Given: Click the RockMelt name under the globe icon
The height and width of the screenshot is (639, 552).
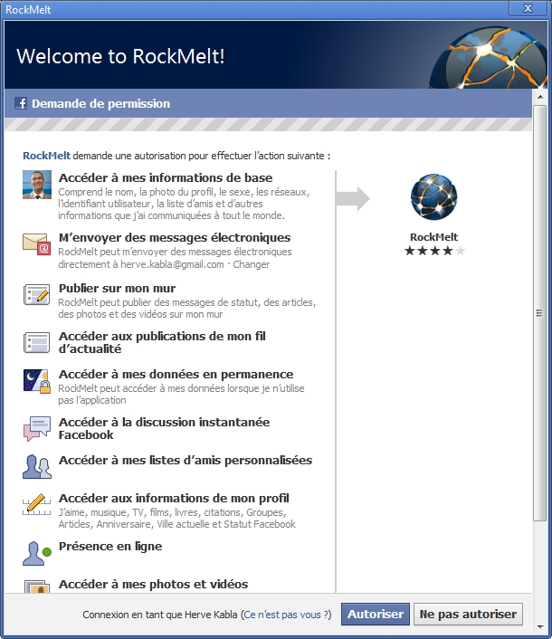Looking at the screenshot, I should click(x=433, y=237).
